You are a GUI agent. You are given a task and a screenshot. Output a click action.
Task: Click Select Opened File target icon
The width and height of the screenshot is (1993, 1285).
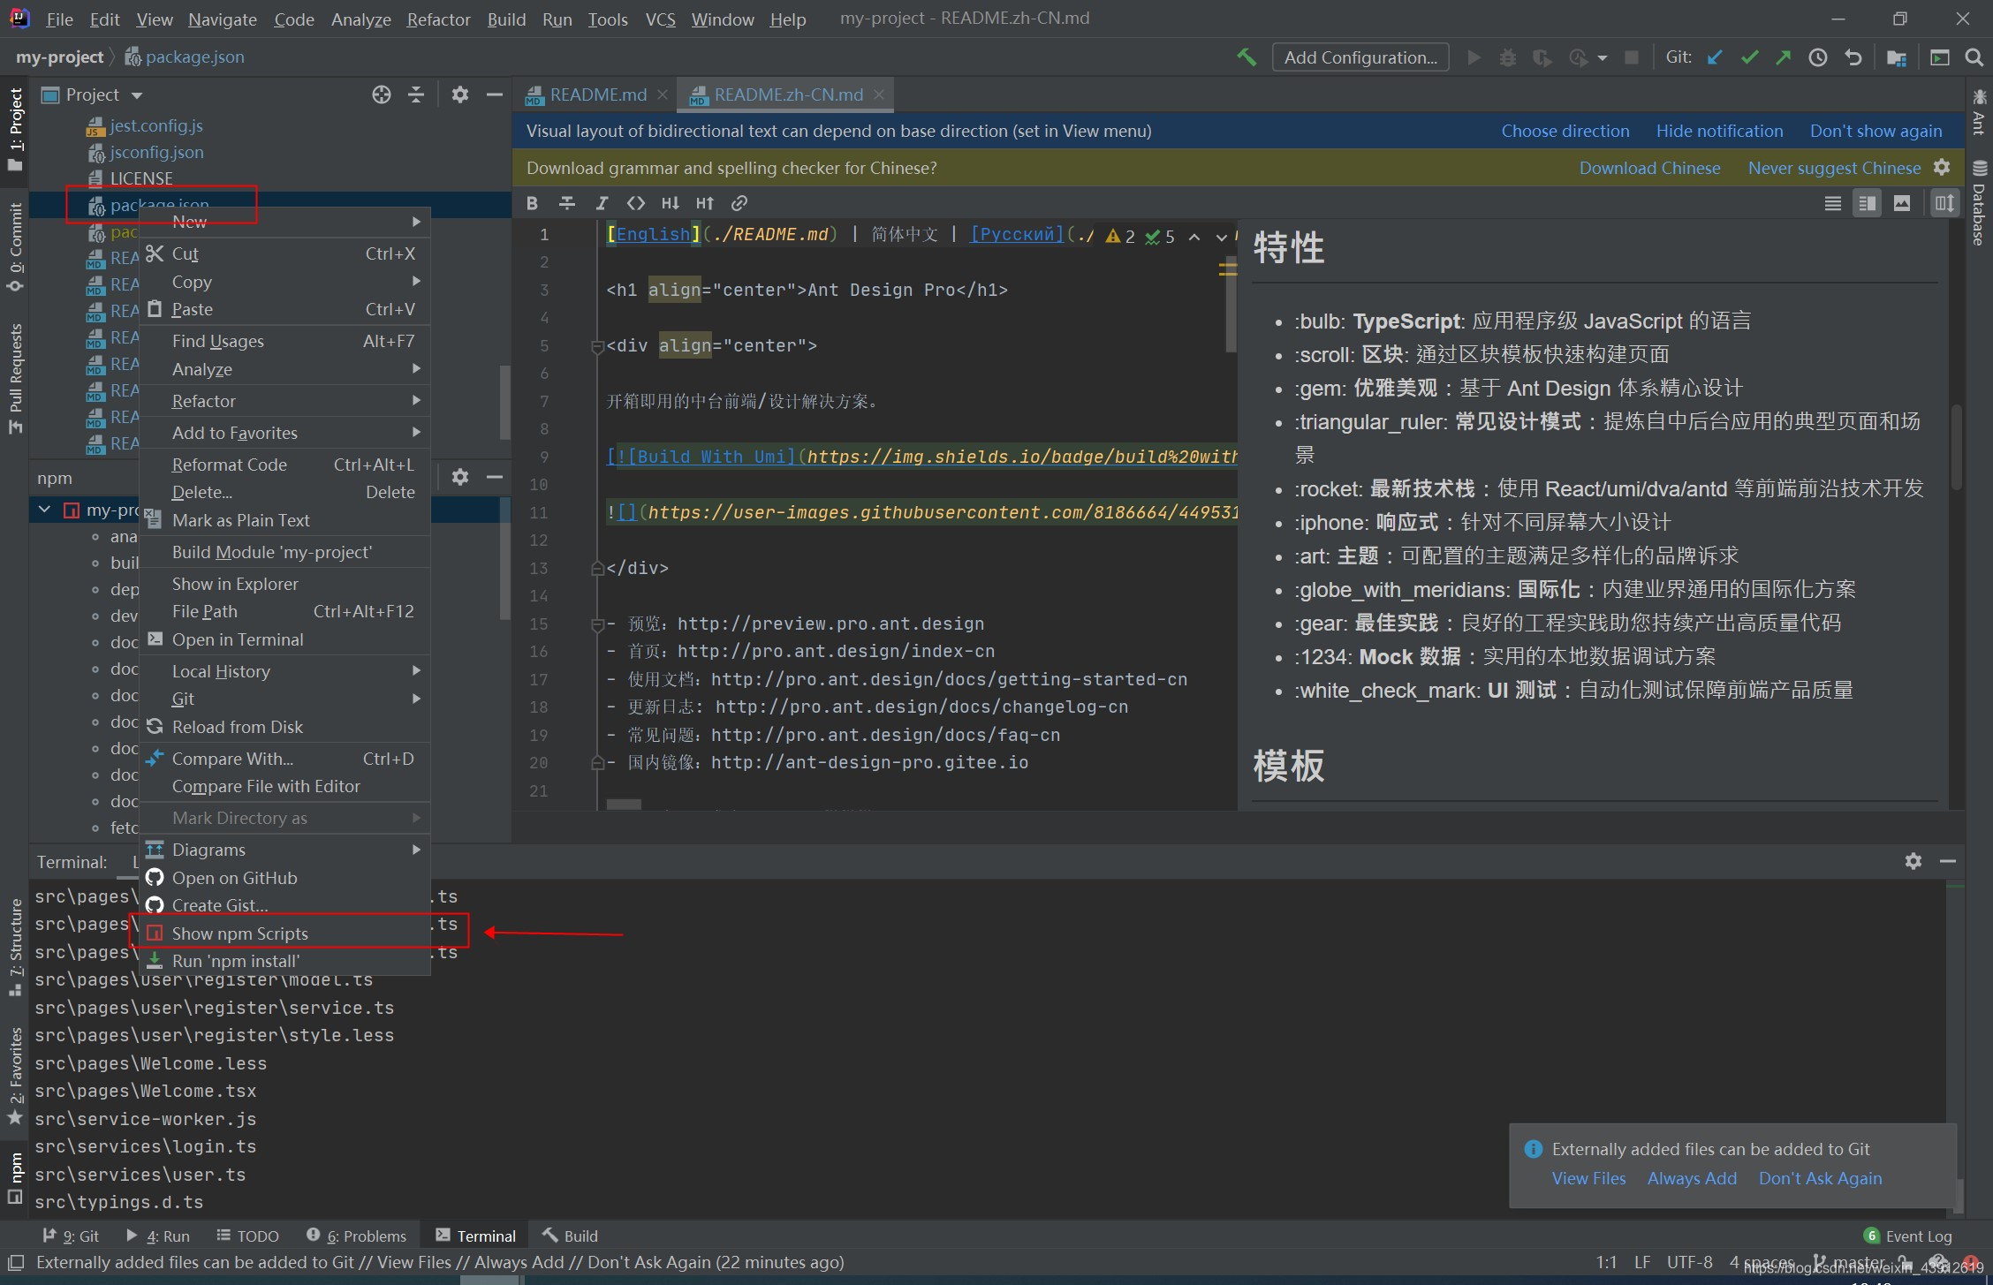coord(381,94)
